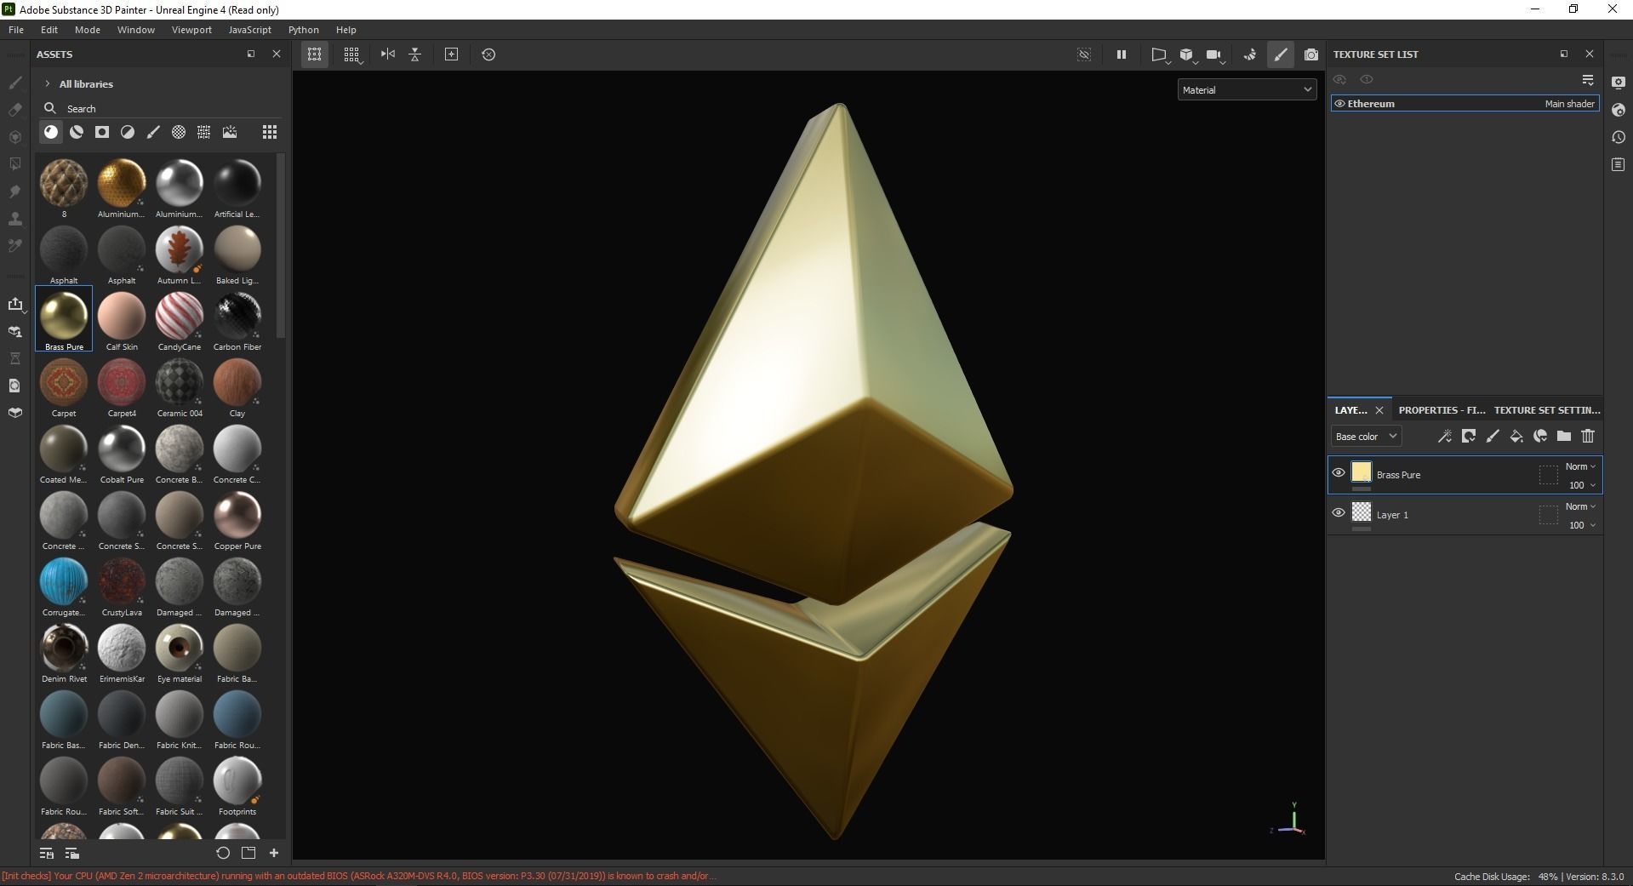Open the File menu
Viewport: 1633px width, 886px height.
[x=16, y=30]
